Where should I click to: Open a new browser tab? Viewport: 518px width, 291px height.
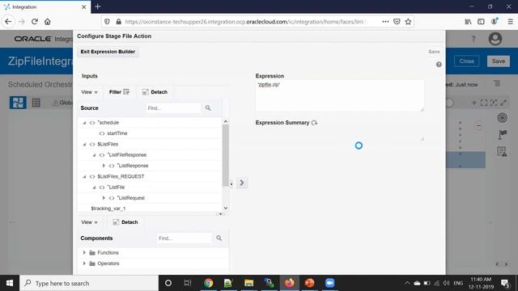[97, 6]
